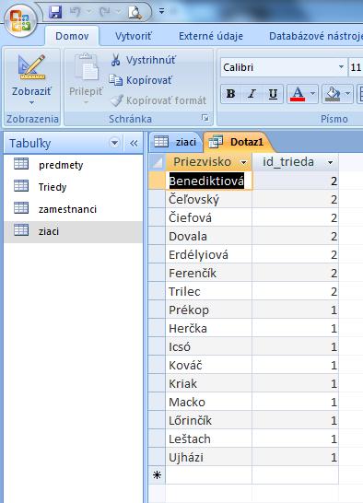Screen dimensions: 363x503
Task: Copy with the Kopírovať button
Action: click(141, 80)
